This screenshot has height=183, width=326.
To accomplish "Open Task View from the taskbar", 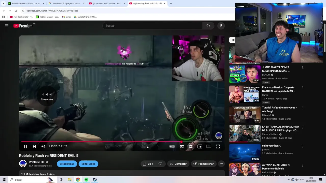I will pos(61,180).
